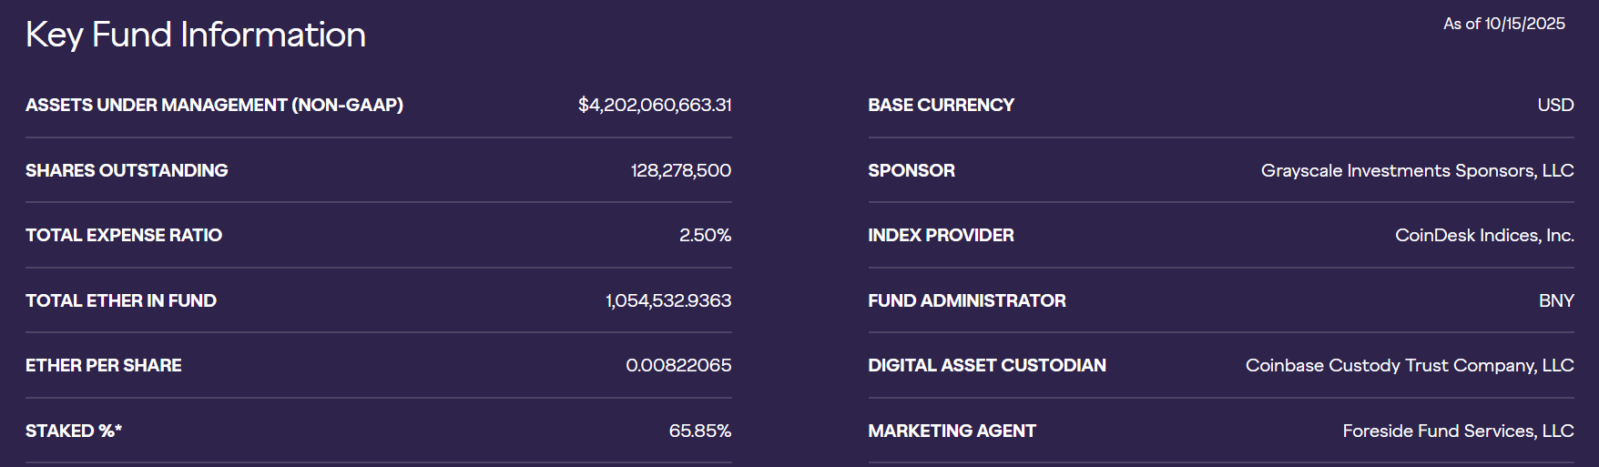Viewport: 1599px width, 467px height.
Task: Select the 1,054,532.9363 ether value
Action: [x=668, y=300]
